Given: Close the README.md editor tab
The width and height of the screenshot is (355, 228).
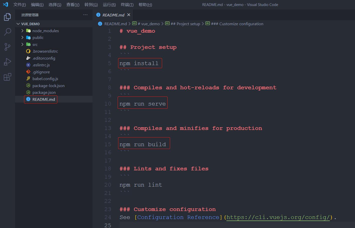Looking at the screenshot, I should [x=129, y=15].
